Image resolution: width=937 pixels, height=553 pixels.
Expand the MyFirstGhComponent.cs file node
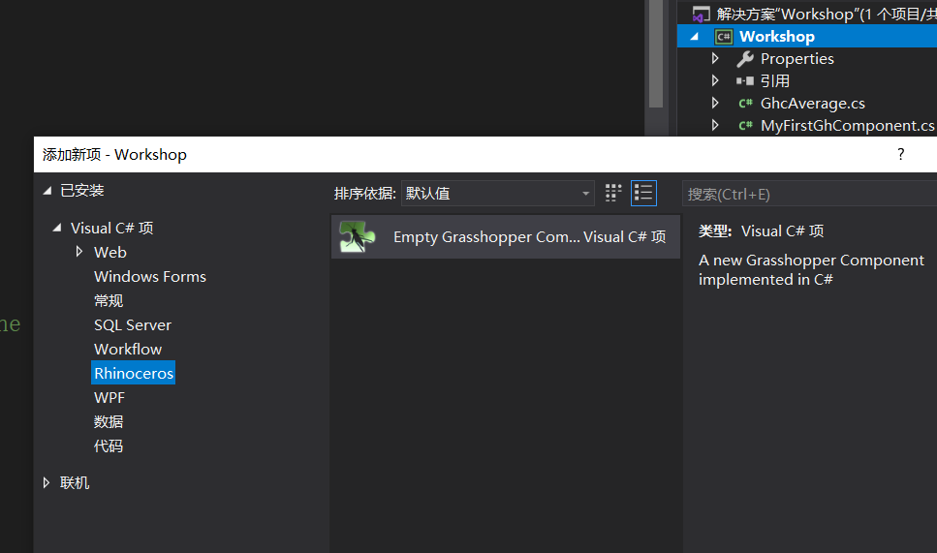point(715,125)
